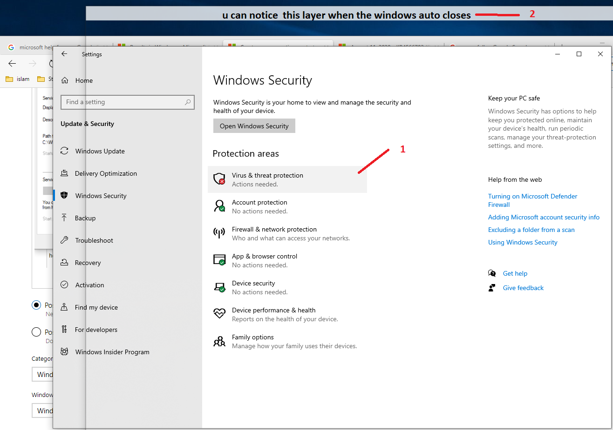This screenshot has height=430, width=613.
Task: Click the Give feedback person icon
Action: (x=492, y=288)
